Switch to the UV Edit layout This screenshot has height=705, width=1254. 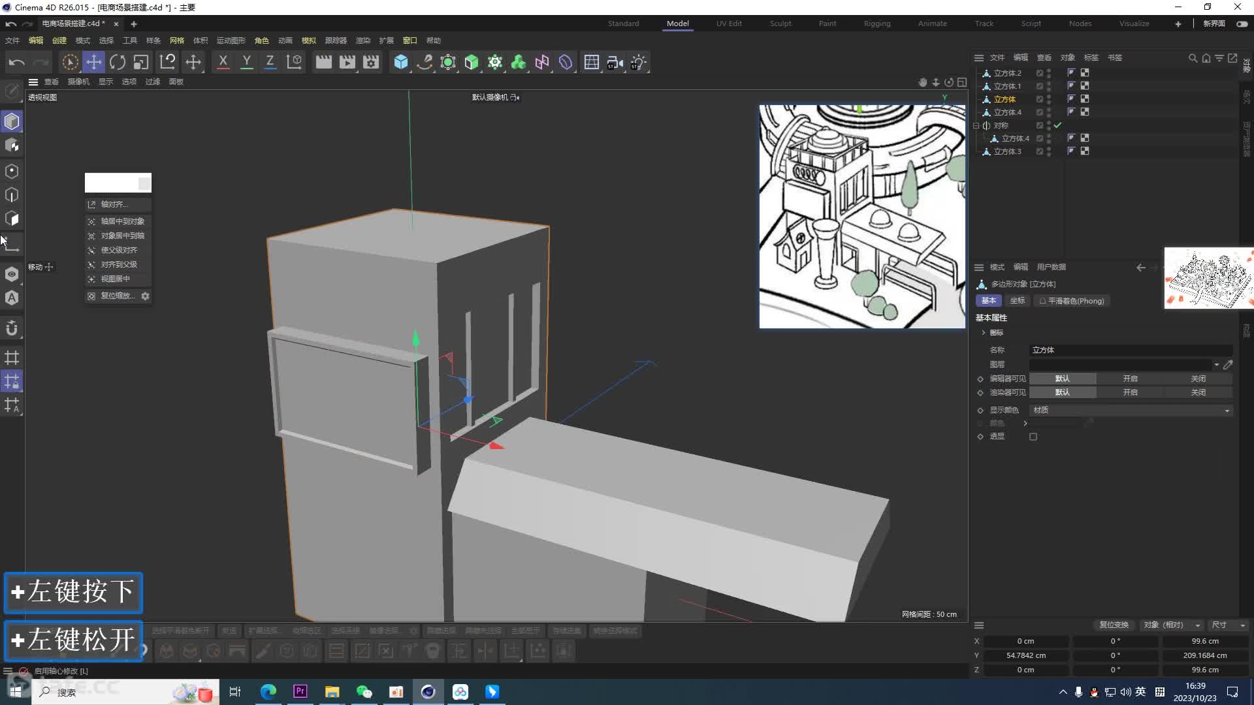tap(729, 23)
